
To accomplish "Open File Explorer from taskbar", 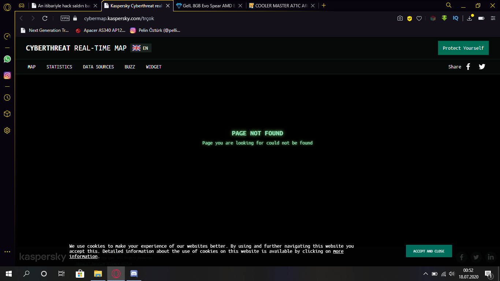I will point(98,274).
